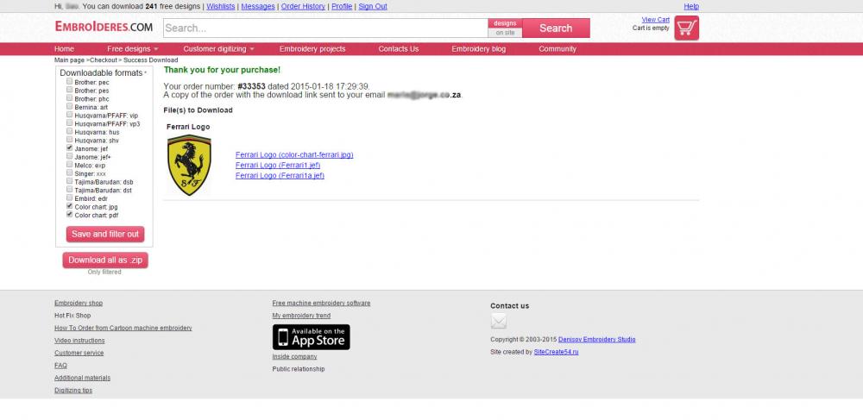Uncheck the Color chart: pdf checkbox
863x420 pixels.
(70, 215)
